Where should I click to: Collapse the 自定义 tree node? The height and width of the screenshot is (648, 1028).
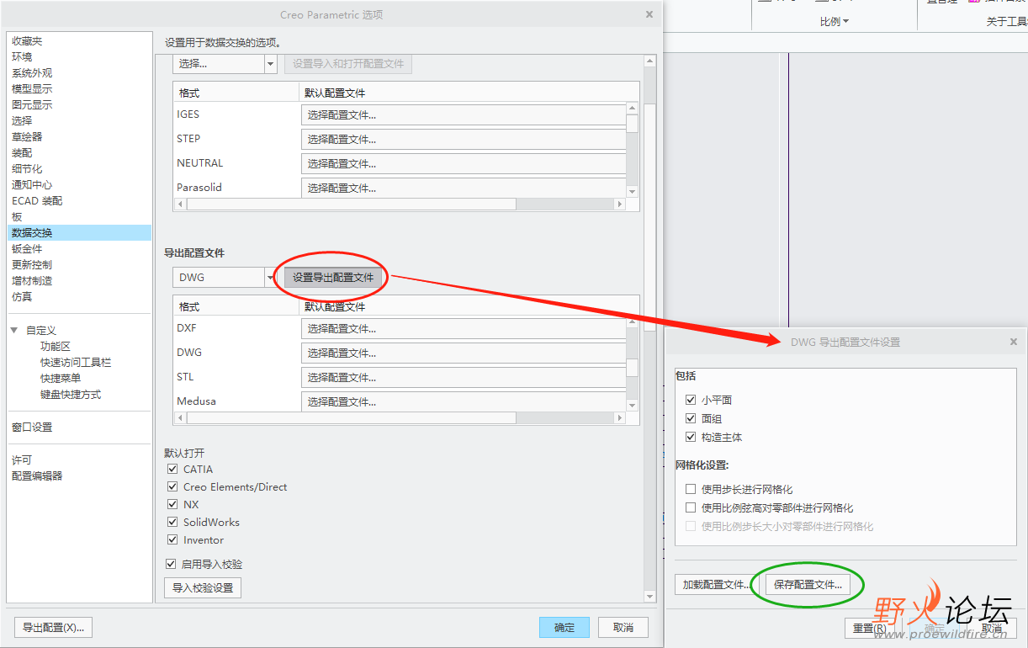(x=14, y=331)
